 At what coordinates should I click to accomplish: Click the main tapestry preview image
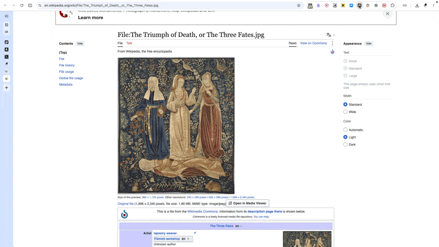(176, 126)
